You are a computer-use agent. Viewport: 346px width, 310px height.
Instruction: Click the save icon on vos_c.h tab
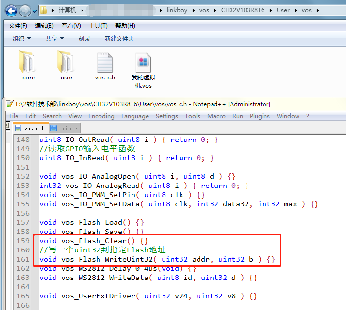click(x=18, y=128)
